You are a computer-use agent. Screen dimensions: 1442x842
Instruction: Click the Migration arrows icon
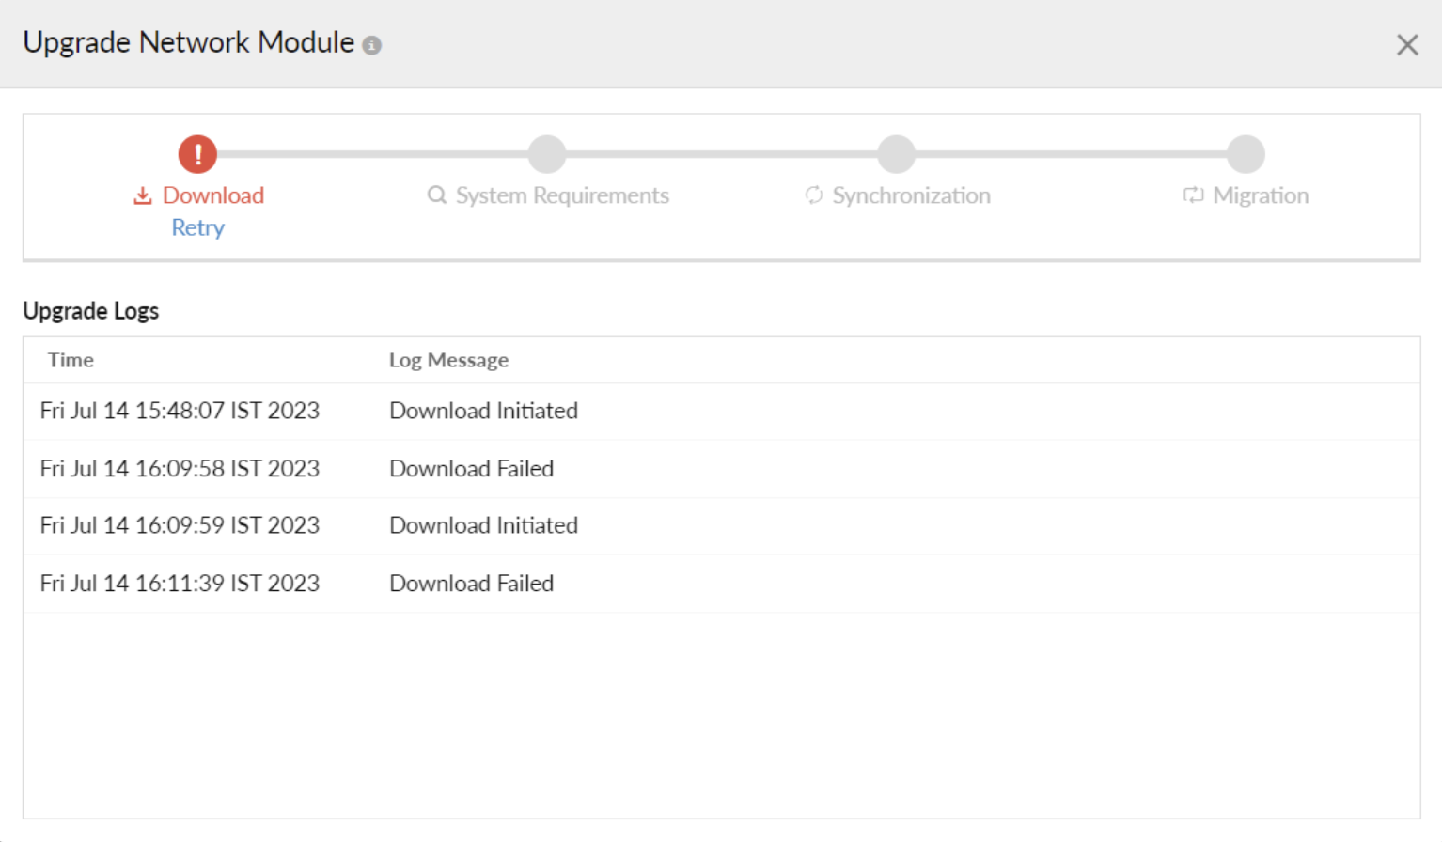[x=1193, y=195]
